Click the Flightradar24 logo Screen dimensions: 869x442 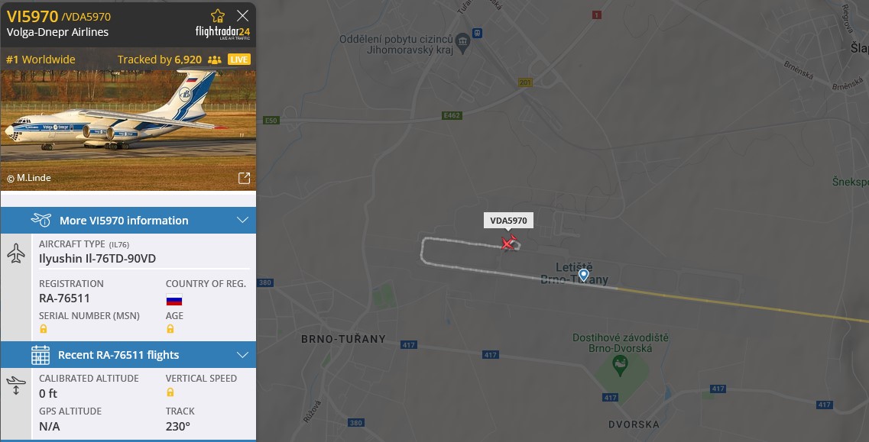223,33
